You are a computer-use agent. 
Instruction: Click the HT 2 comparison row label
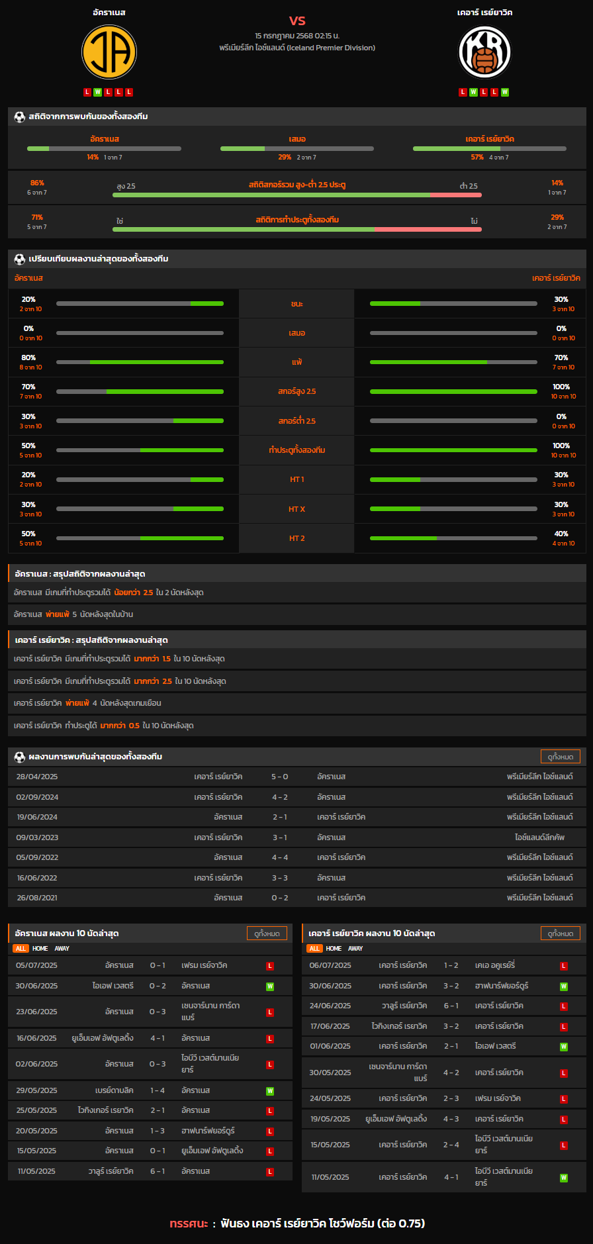pyautogui.click(x=297, y=538)
